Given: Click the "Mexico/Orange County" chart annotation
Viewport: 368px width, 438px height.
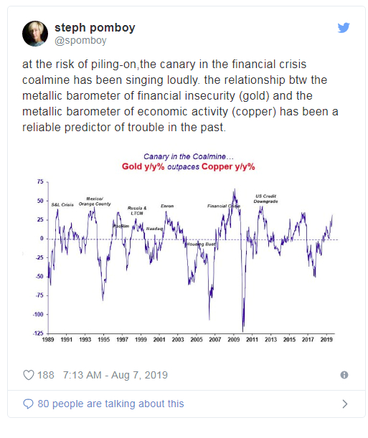Looking at the screenshot, I should 95,201.
